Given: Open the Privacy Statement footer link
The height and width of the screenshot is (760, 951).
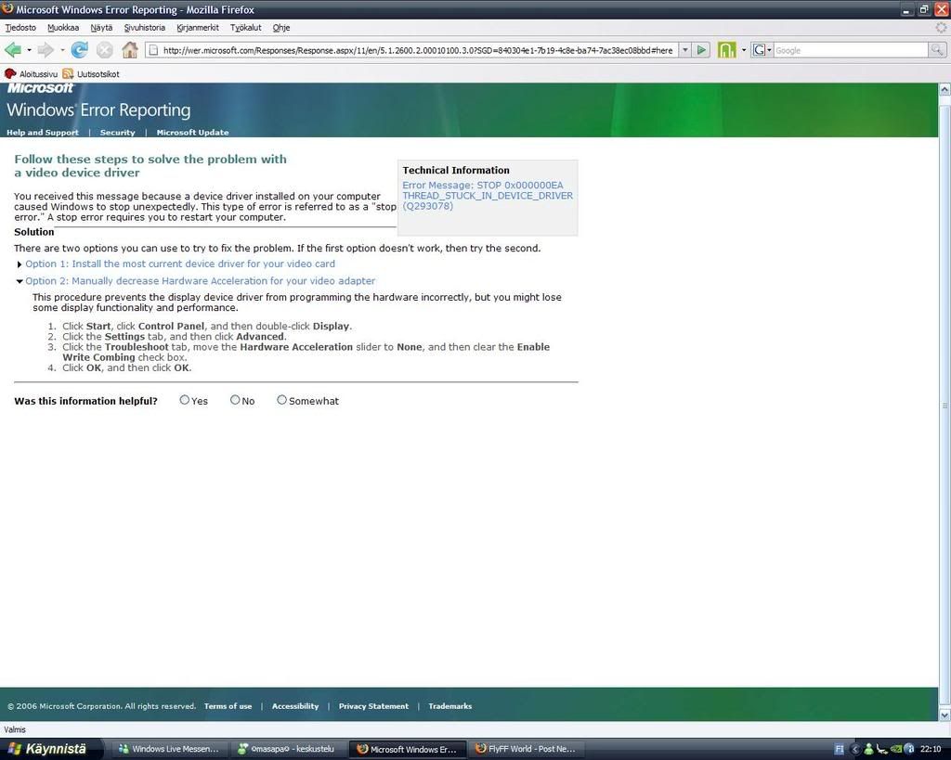Looking at the screenshot, I should tap(373, 706).
